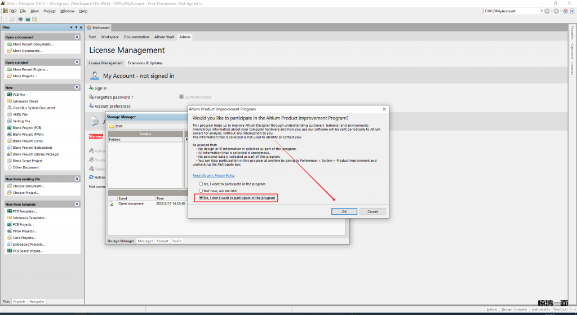
Task: Select 'Not now, ask me later' option
Action: [x=201, y=191]
